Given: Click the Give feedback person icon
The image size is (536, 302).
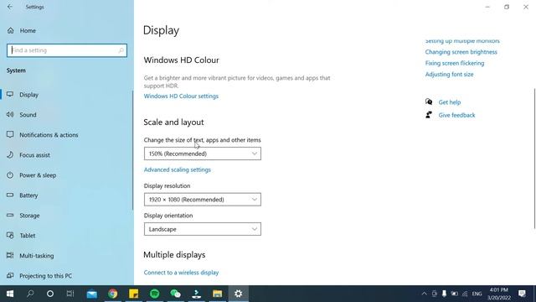Looking at the screenshot, I should click(x=429, y=115).
